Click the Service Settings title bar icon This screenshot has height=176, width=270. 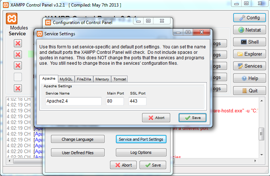40,34
